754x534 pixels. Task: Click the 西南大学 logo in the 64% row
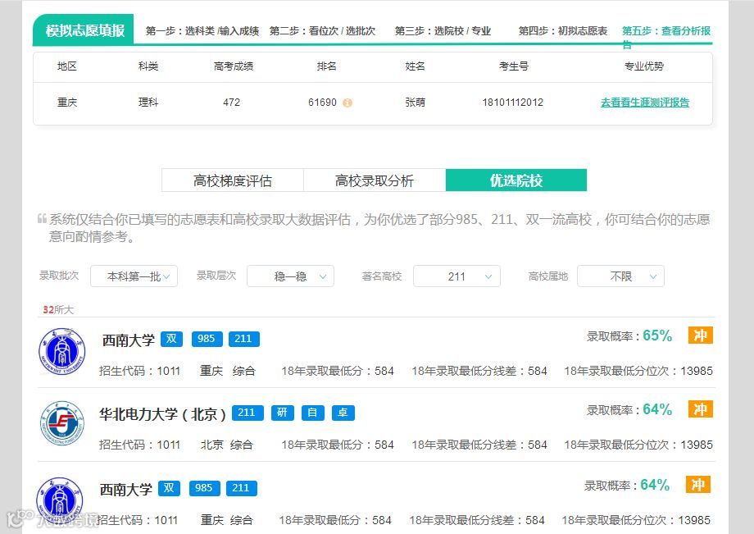coord(60,500)
